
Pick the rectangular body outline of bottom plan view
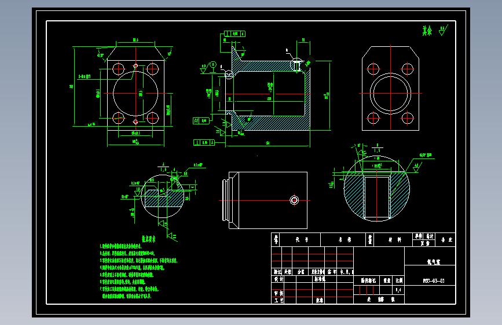point(268,200)
